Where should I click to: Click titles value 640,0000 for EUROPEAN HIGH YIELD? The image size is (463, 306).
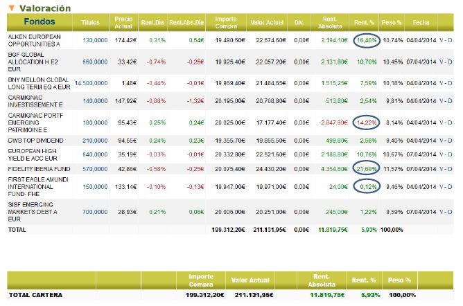95,154
